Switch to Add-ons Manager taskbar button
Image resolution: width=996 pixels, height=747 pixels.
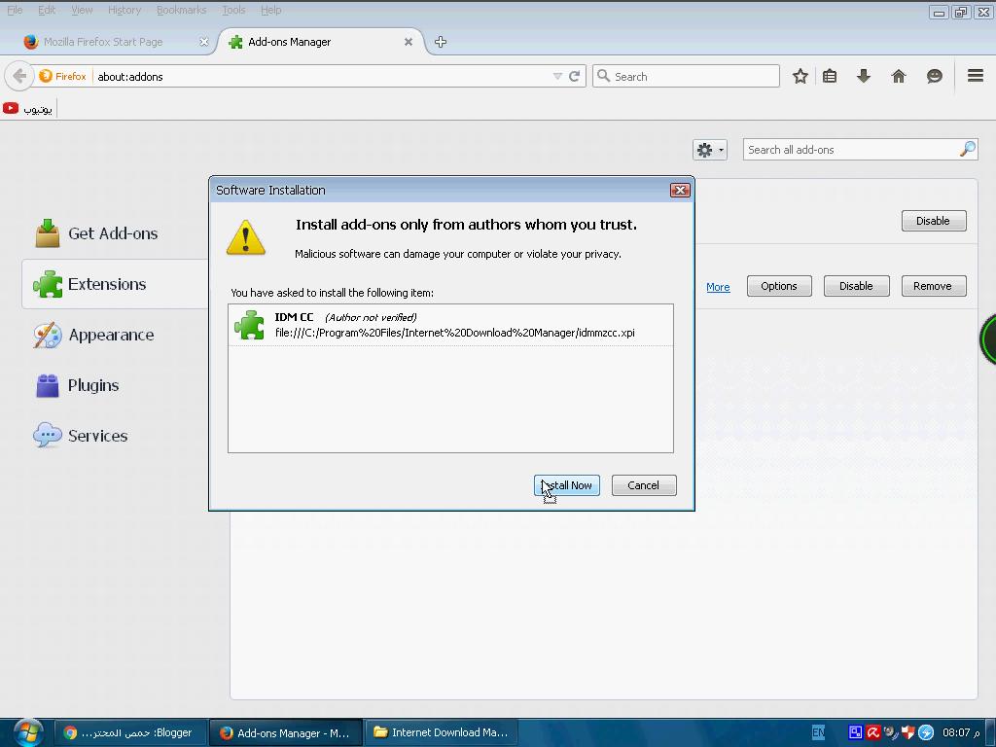coord(287,732)
